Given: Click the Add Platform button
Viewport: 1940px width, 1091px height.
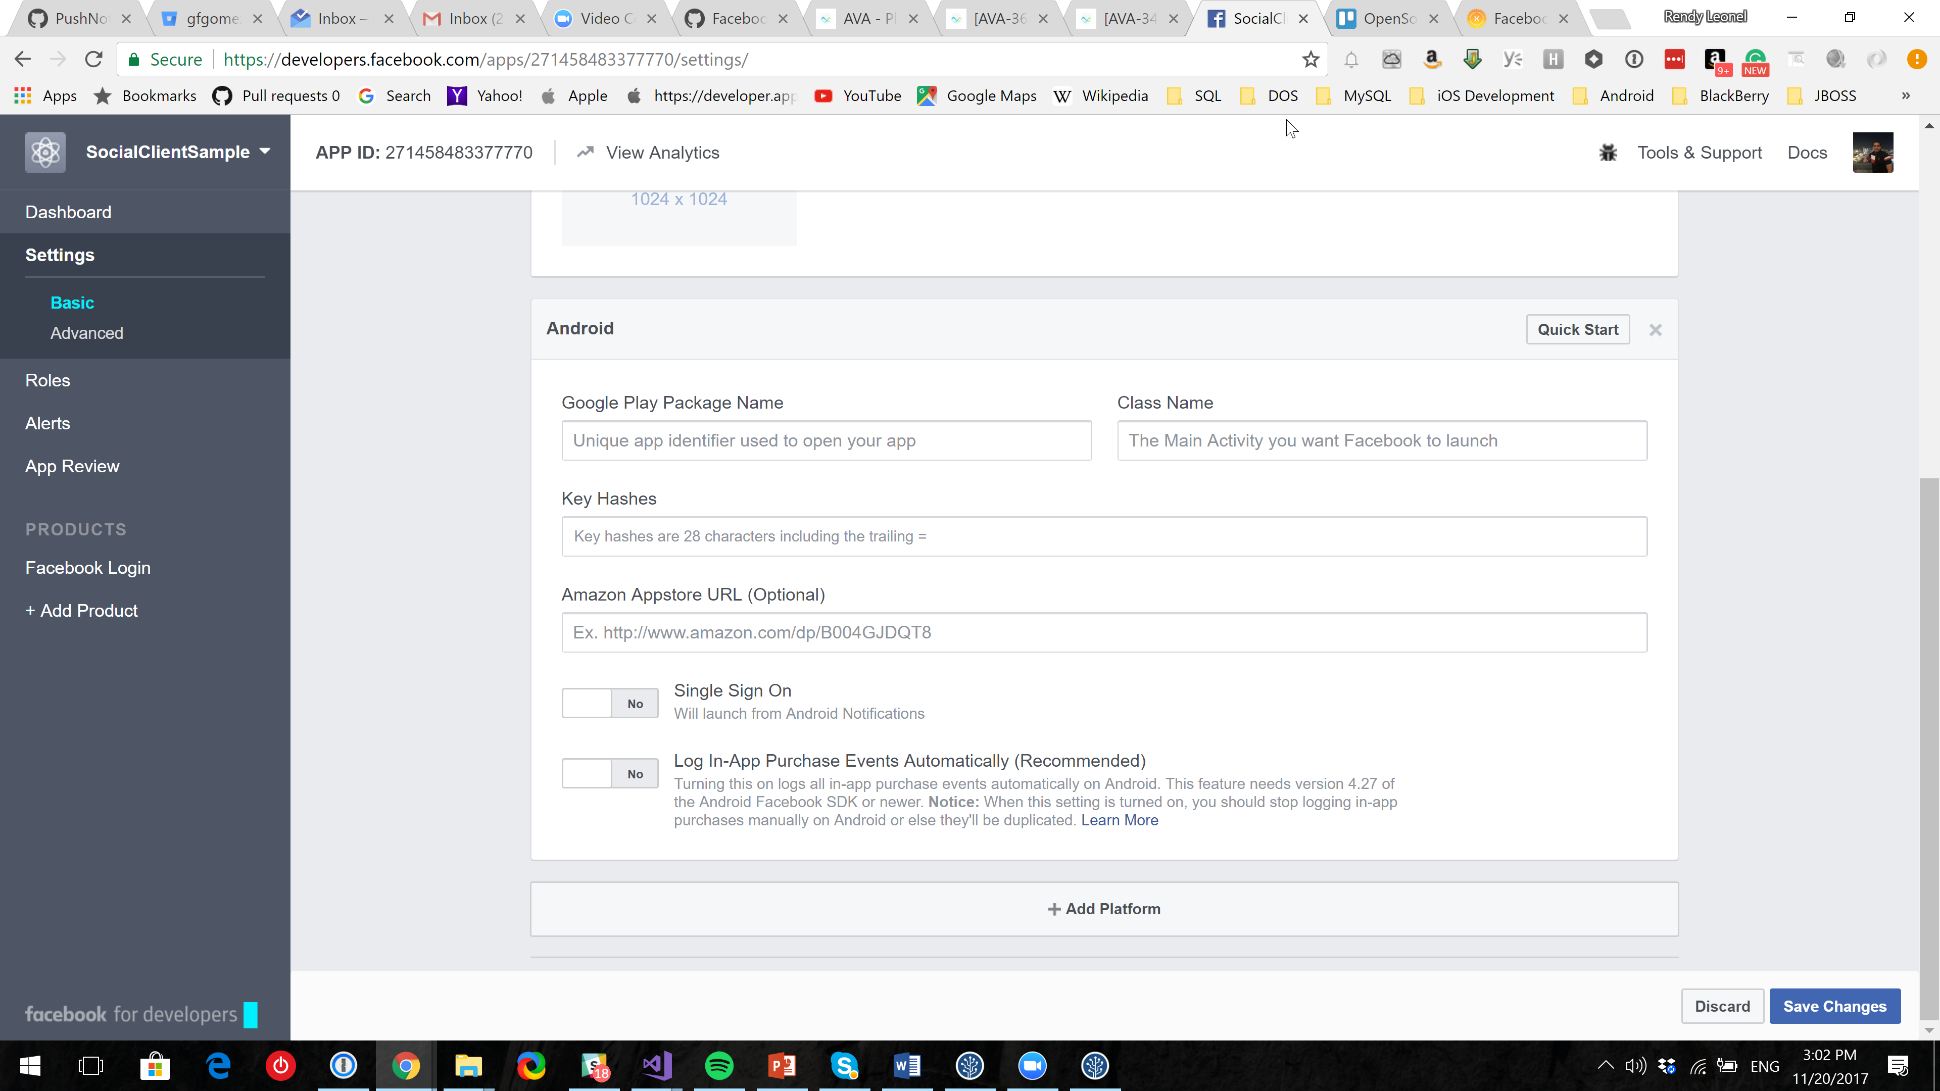Looking at the screenshot, I should (x=1103, y=909).
